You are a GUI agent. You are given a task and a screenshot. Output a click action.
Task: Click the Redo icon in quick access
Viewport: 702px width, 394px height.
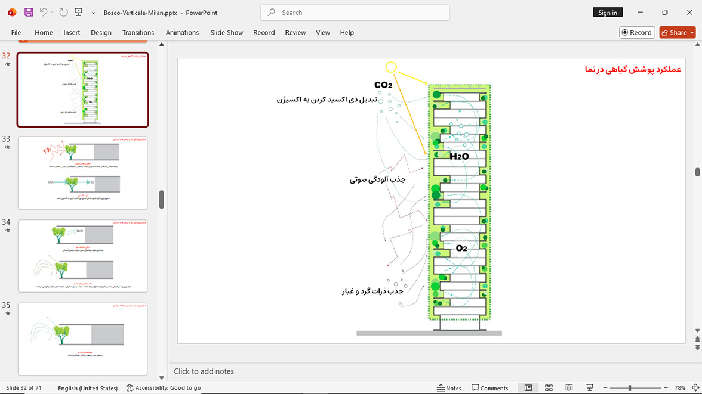pos(63,13)
